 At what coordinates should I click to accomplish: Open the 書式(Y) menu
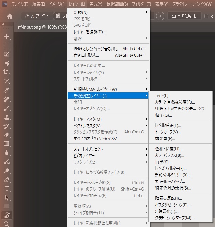pyautogui.click(x=96, y=4)
